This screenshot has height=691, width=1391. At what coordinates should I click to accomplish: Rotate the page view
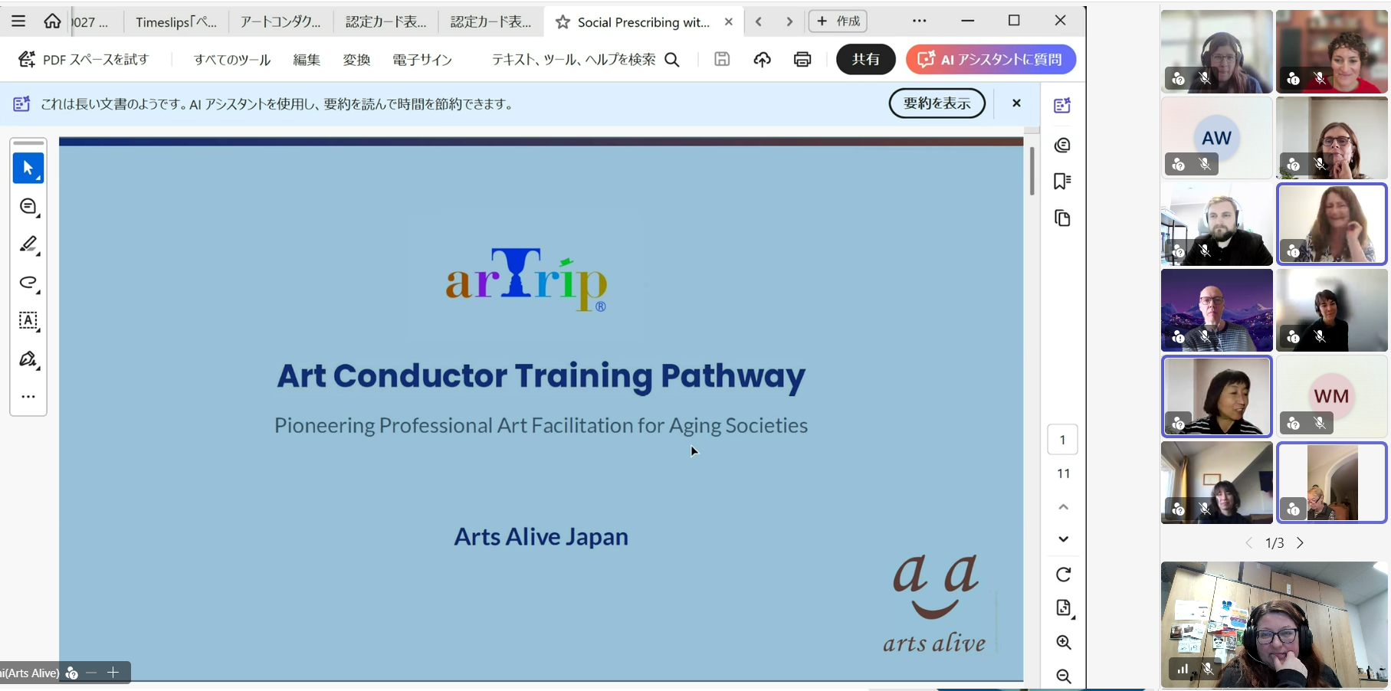click(x=1063, y=575)
